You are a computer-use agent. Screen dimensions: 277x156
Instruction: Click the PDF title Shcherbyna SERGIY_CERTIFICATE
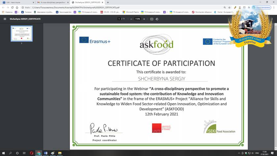pos(25,19)
